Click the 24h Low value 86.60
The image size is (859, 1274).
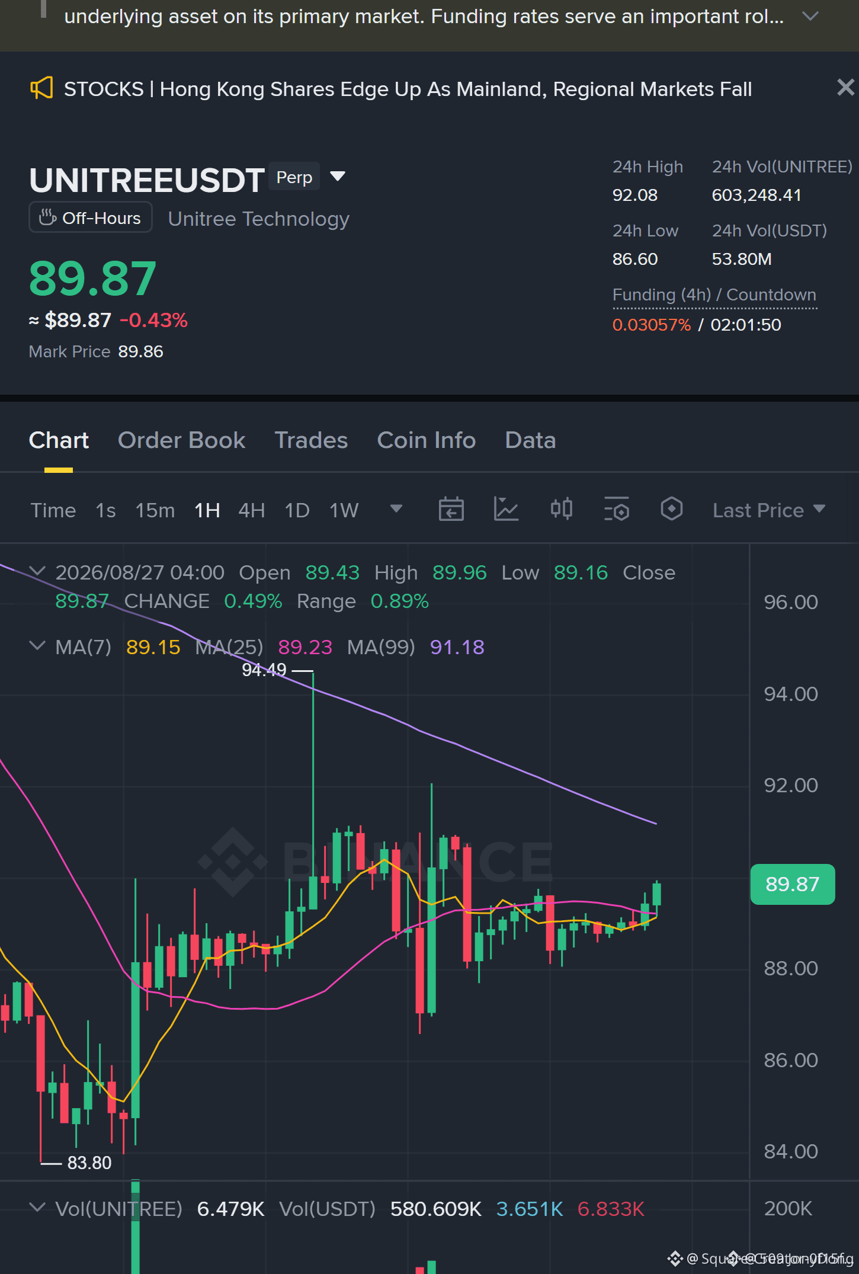(635, 260)
